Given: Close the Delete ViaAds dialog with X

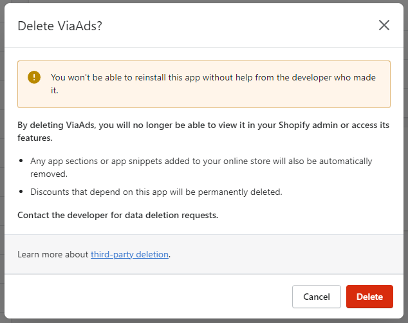Looking at the screenshot, I should click(x=384, y=25).
